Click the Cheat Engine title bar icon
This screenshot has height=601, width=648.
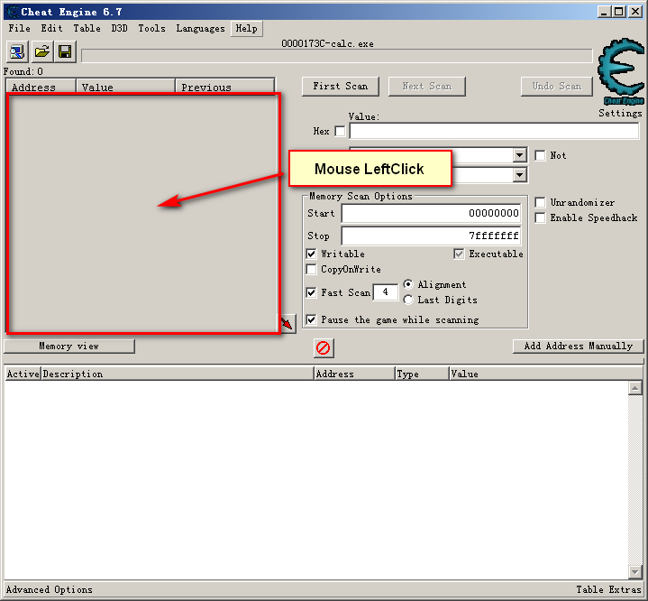point(11,12)
